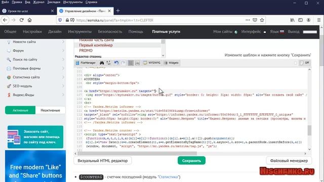Open the Справка menu
The image size is (324, 182).
(x=91, y=2)
